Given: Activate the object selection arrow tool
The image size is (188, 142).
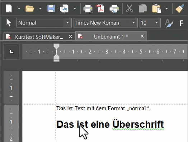Looking at the screenshot, I should pos(9,22).
